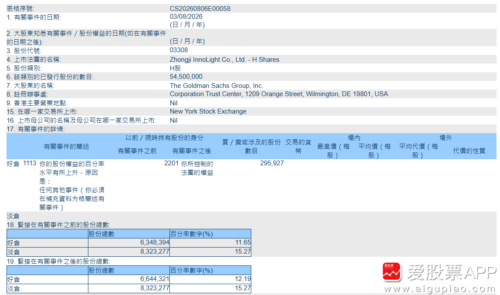Select percentage 11.65 in section 18

tap(243, 242)
